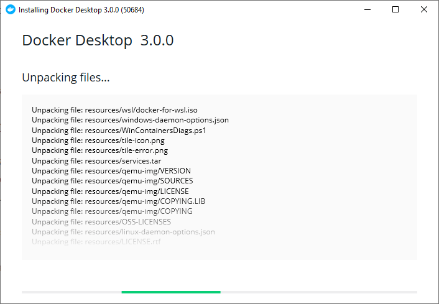Click the 'Docker Desktop 3.0.0' heading
Viewport: 439px width, 304px height.
[x=98, y=40]
